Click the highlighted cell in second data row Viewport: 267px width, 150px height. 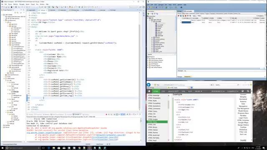(x=186, y=22)
